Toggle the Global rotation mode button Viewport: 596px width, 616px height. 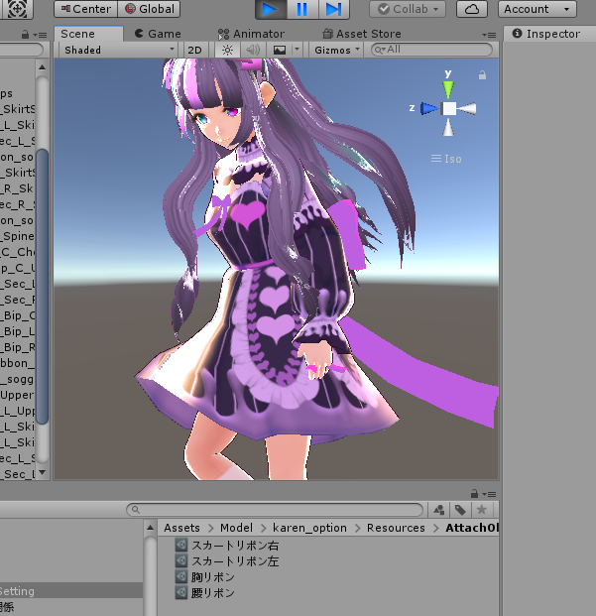[x=149, y=9]
